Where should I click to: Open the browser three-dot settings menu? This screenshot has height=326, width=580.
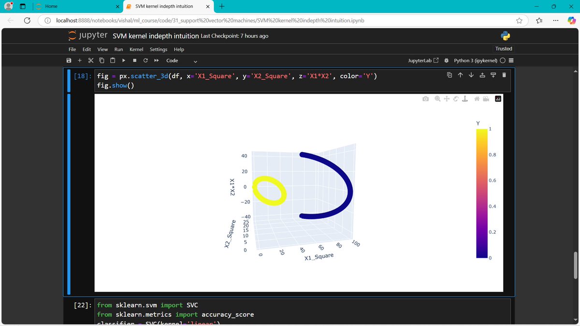tap(555, 20)
